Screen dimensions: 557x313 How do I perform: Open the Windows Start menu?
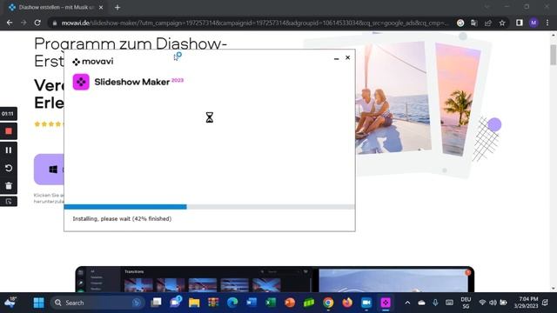tap(38, 303)
